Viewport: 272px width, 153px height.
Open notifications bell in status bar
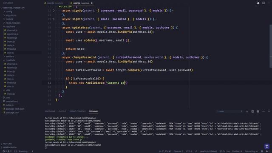coord(267,151)
